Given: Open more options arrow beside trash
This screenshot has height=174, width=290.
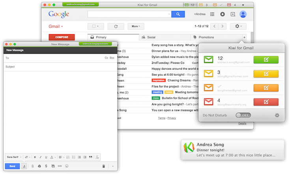Looking at the screenshot, I should coord(112,166).
